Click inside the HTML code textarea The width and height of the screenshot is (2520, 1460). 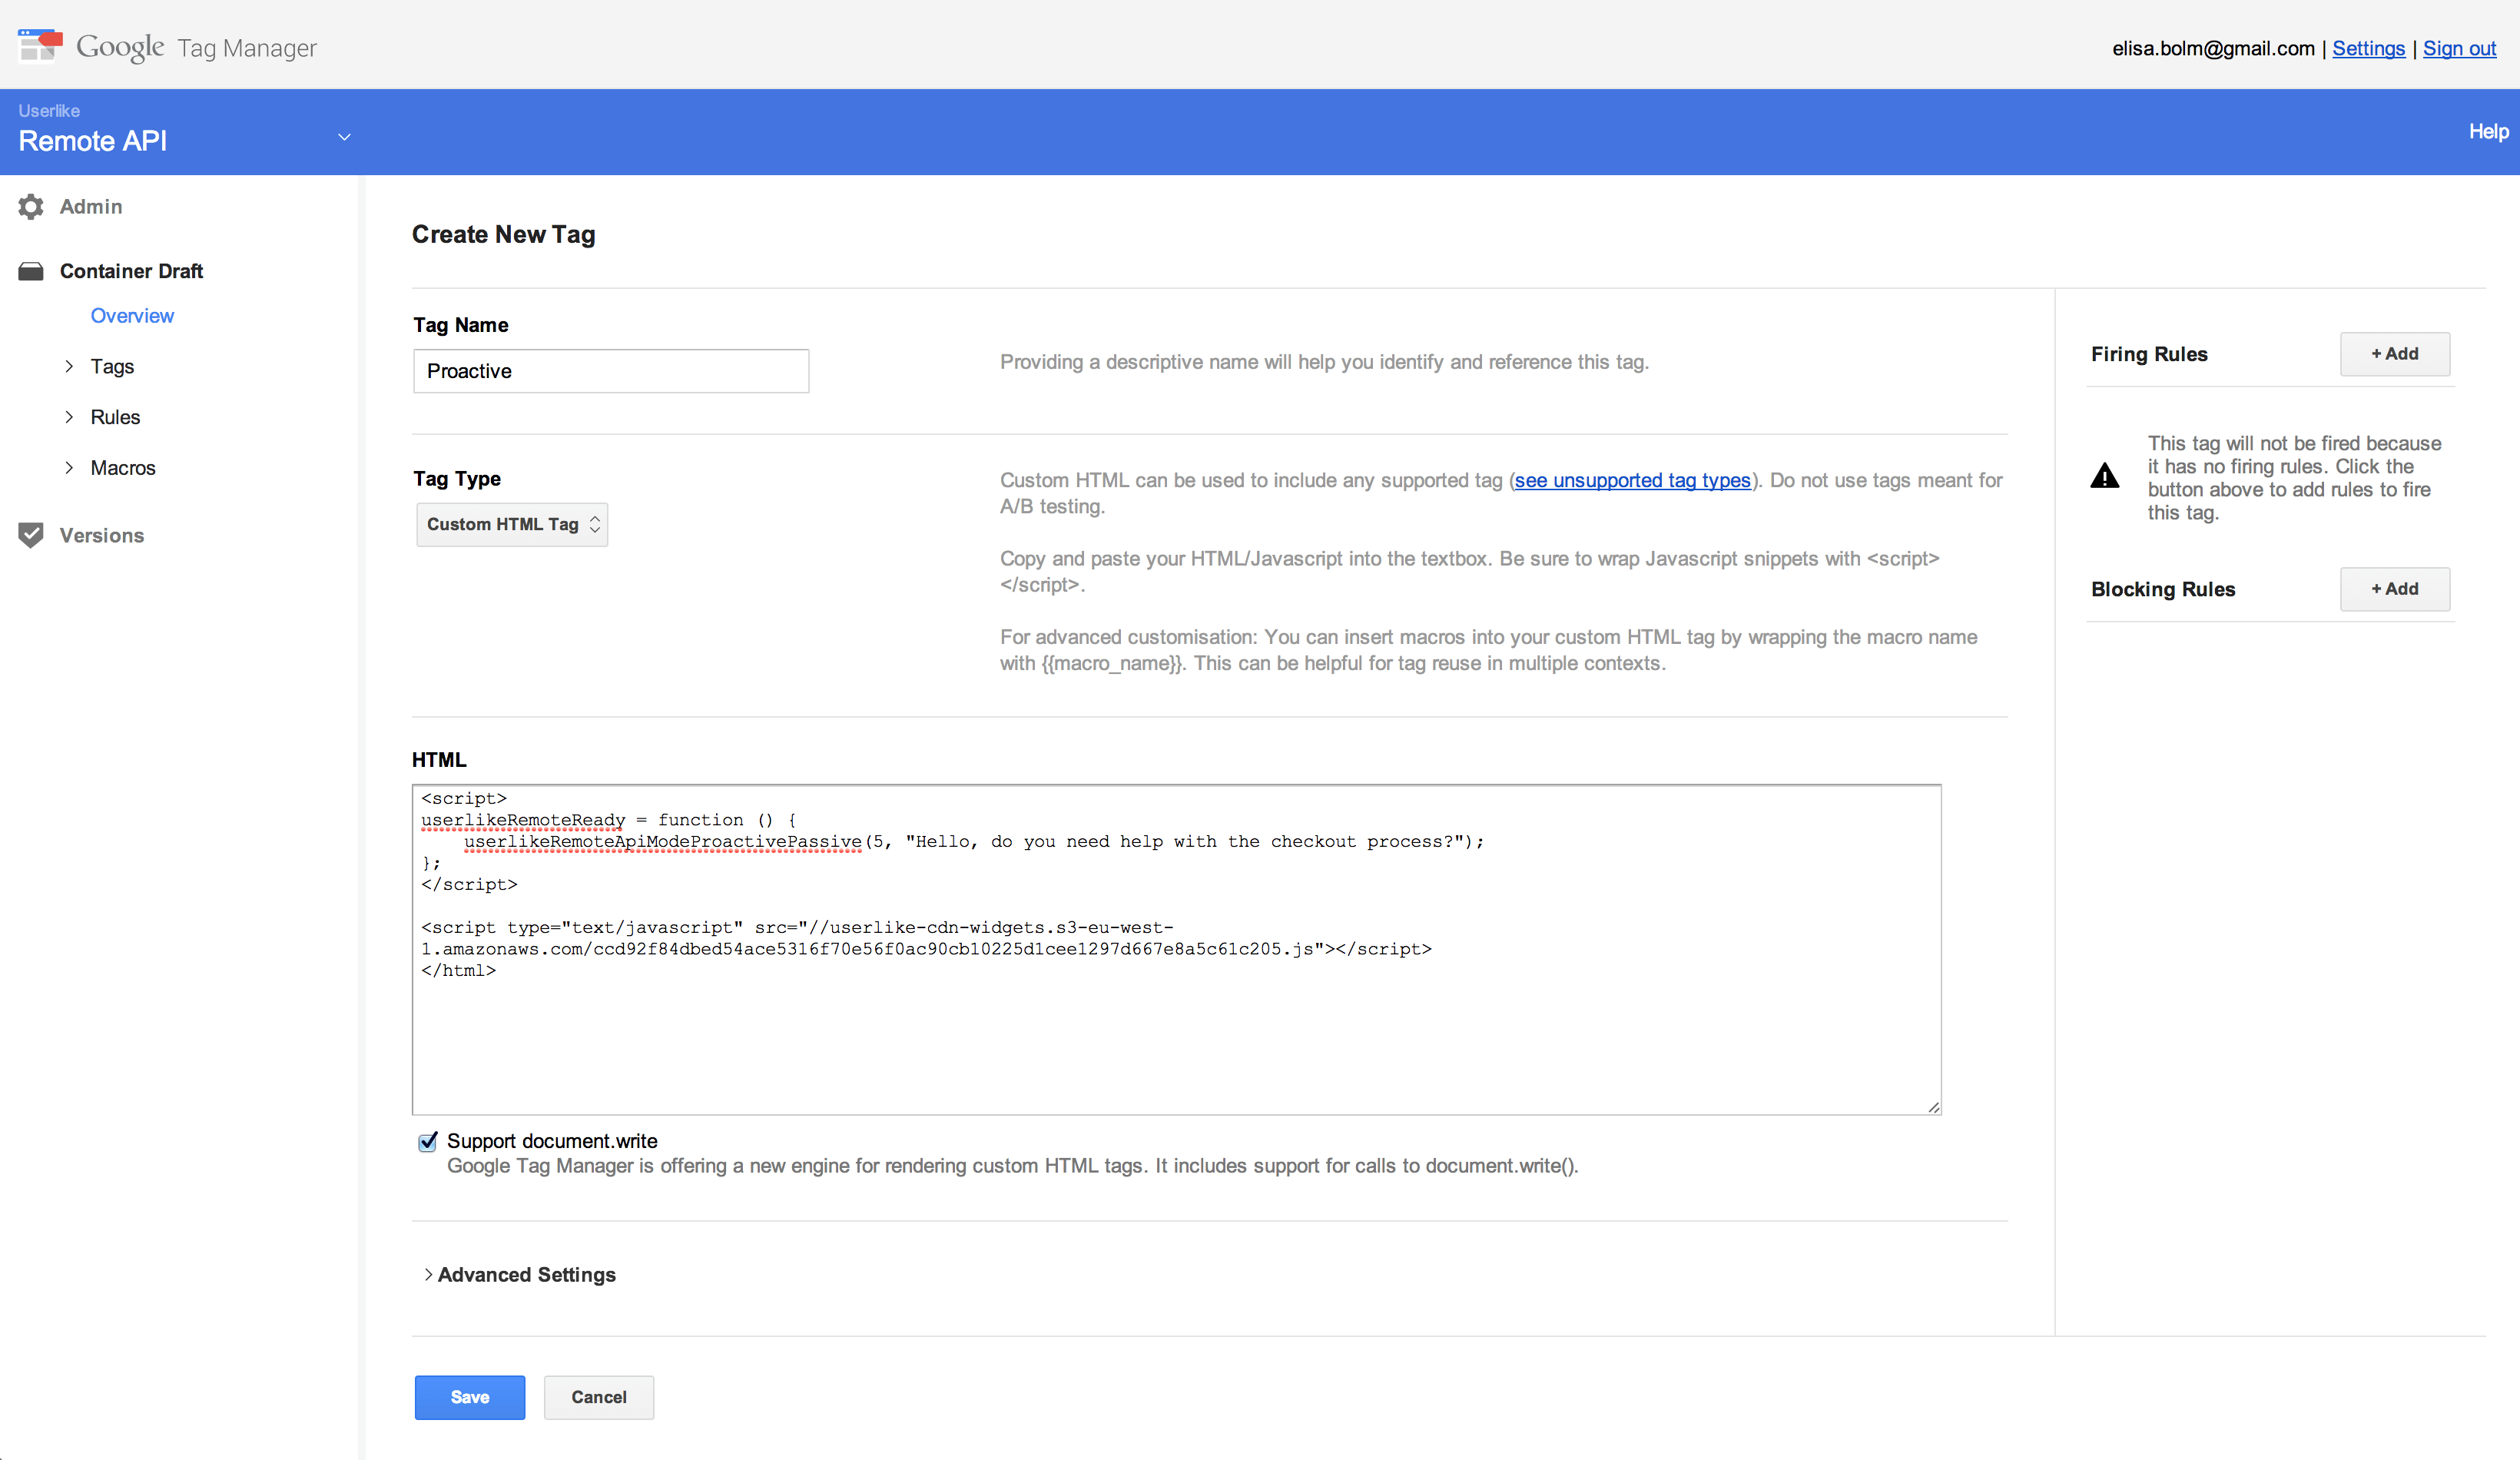click(1176, 950)
